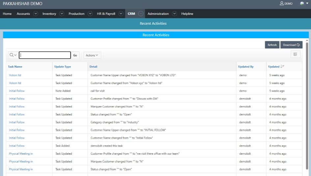
Task: Click the Download button
Action: click(291, 45)
